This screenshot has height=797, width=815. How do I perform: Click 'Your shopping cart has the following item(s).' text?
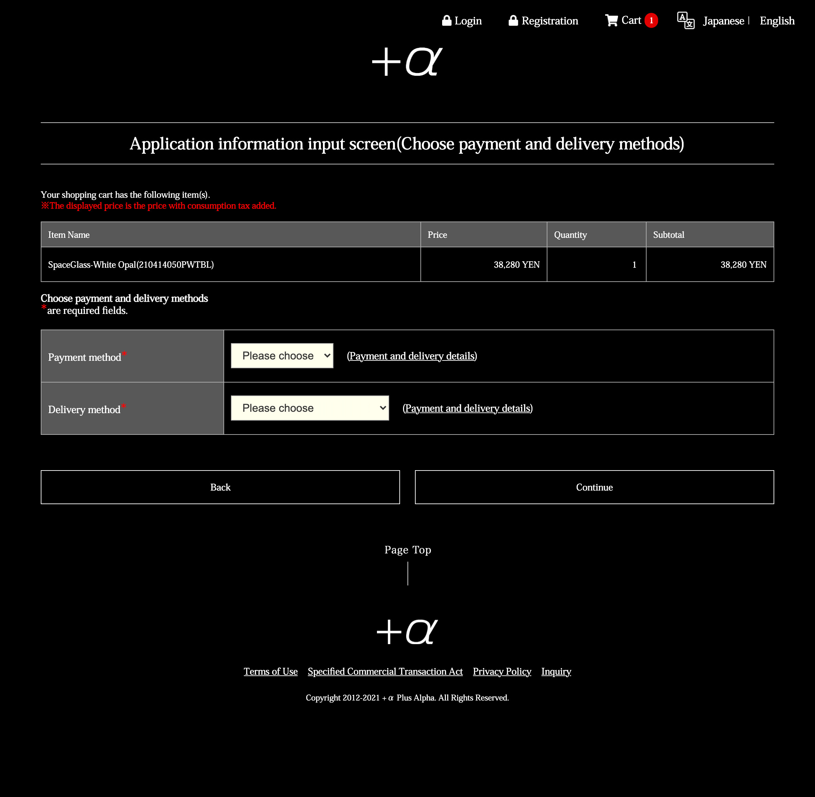click(126, 195)
